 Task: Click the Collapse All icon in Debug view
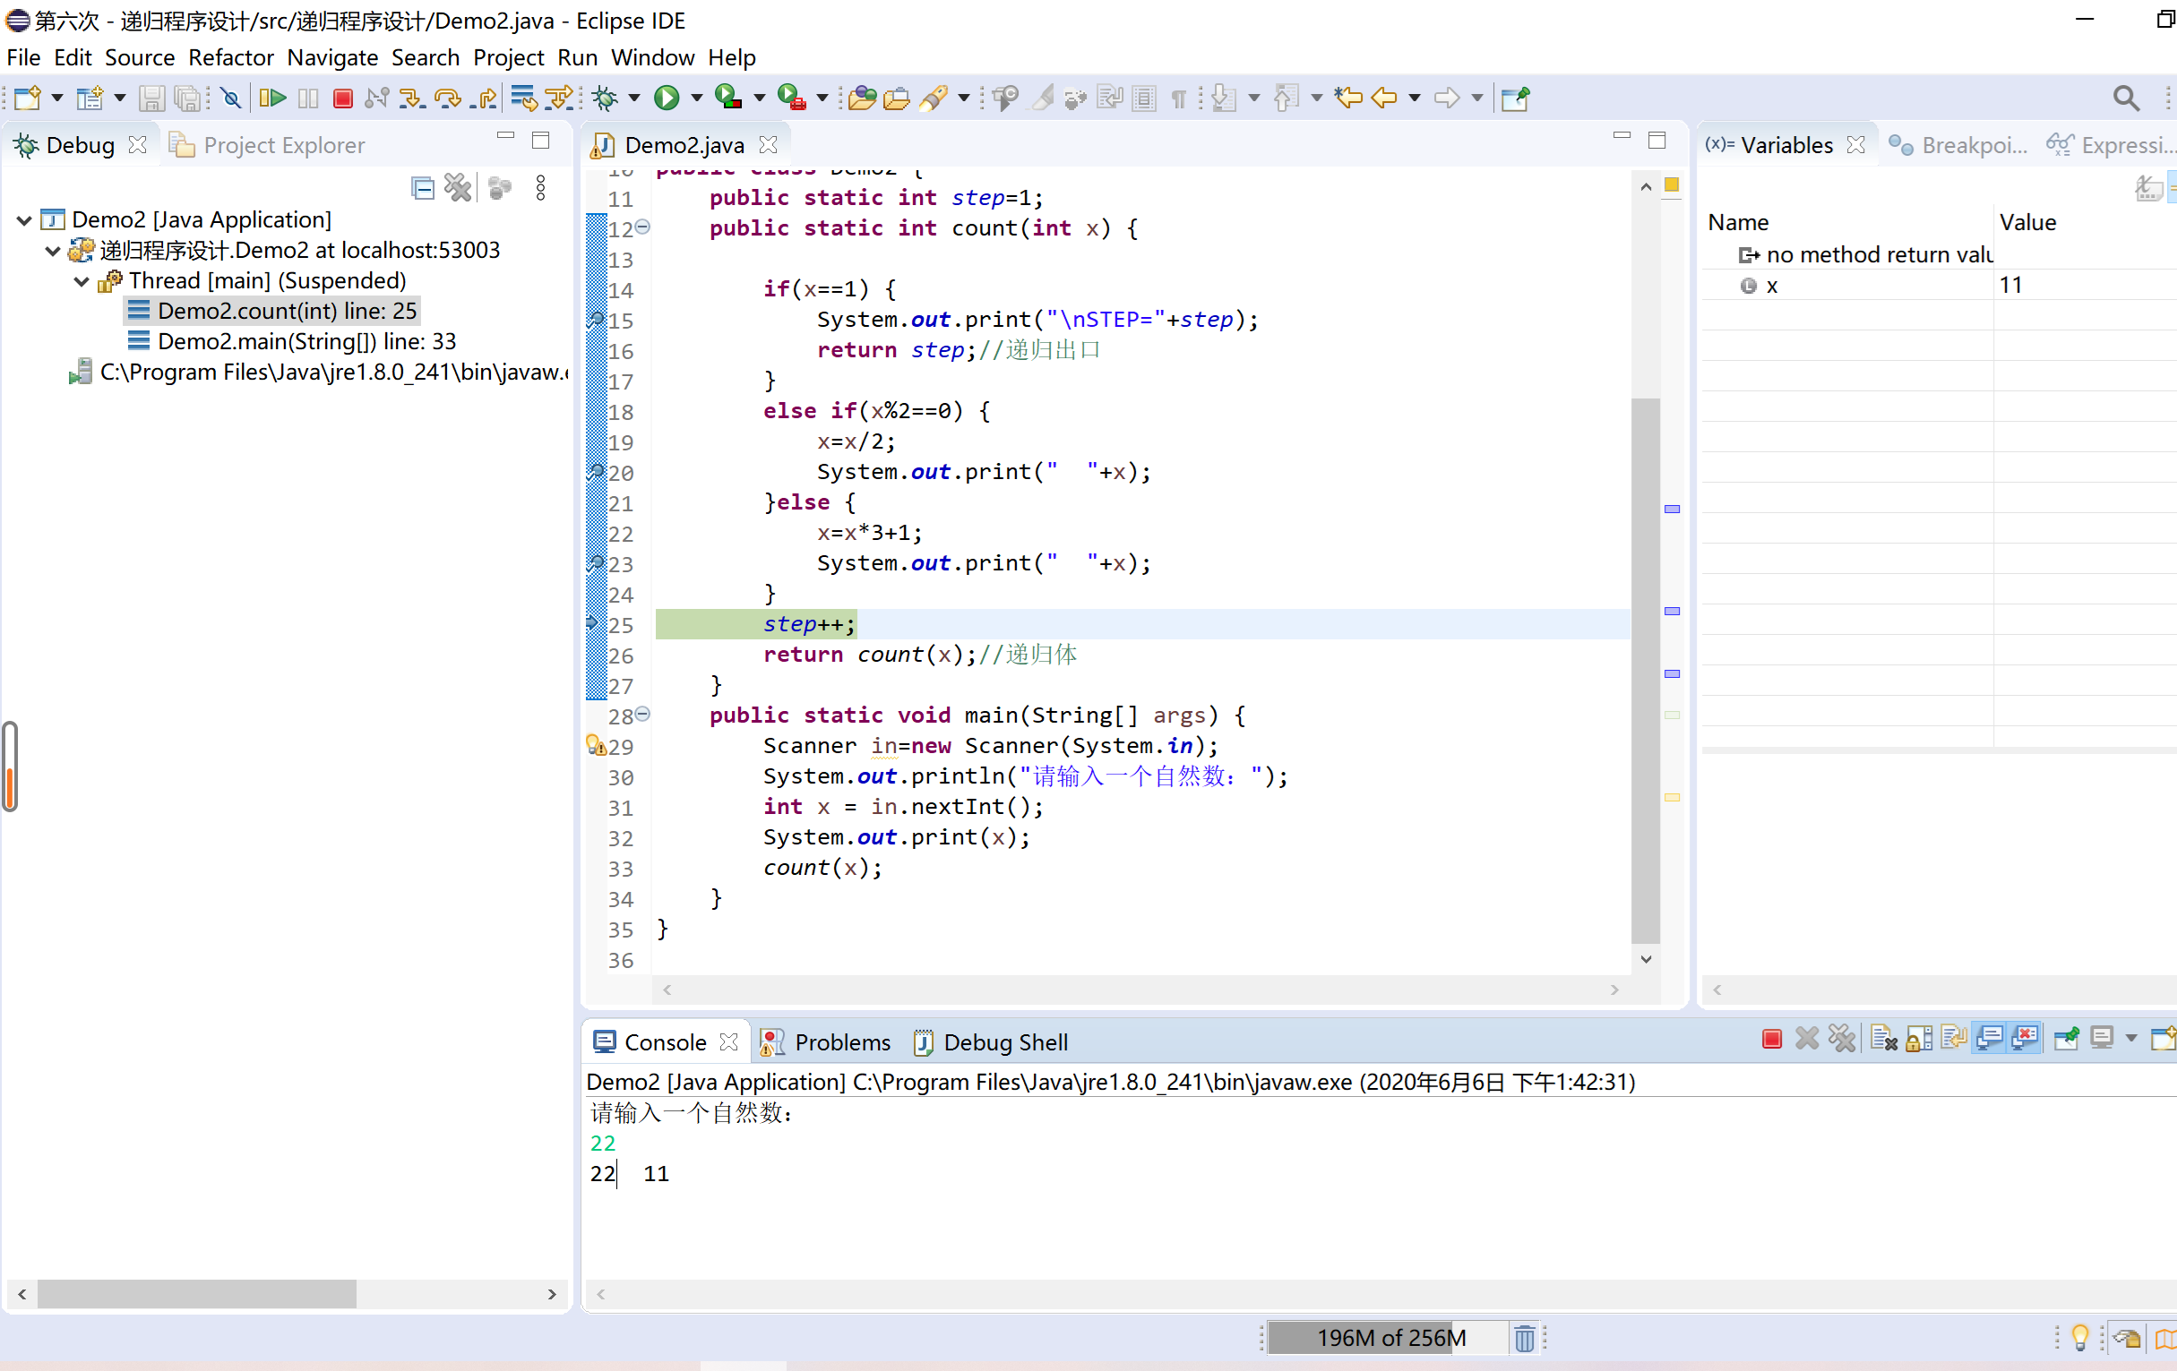[422, 188]
